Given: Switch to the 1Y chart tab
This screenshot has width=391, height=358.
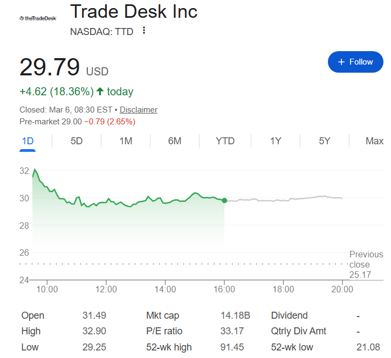Looking at the screenshot, I should click(276, 141).
